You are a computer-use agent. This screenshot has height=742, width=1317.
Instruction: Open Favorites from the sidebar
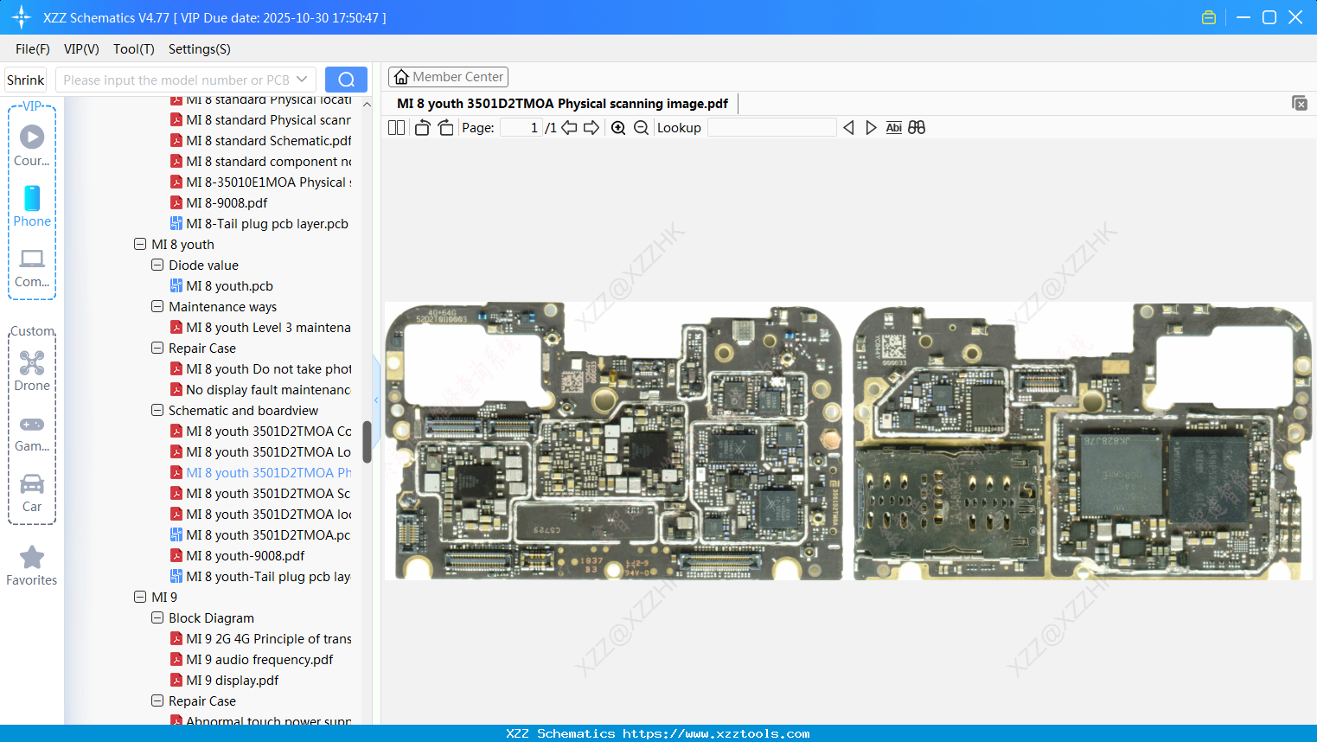[x=31, y=566]
